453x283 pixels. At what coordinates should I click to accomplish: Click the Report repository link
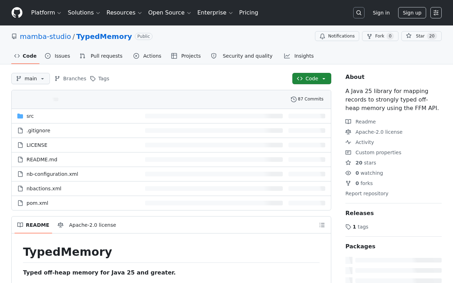tap(367, 194)
